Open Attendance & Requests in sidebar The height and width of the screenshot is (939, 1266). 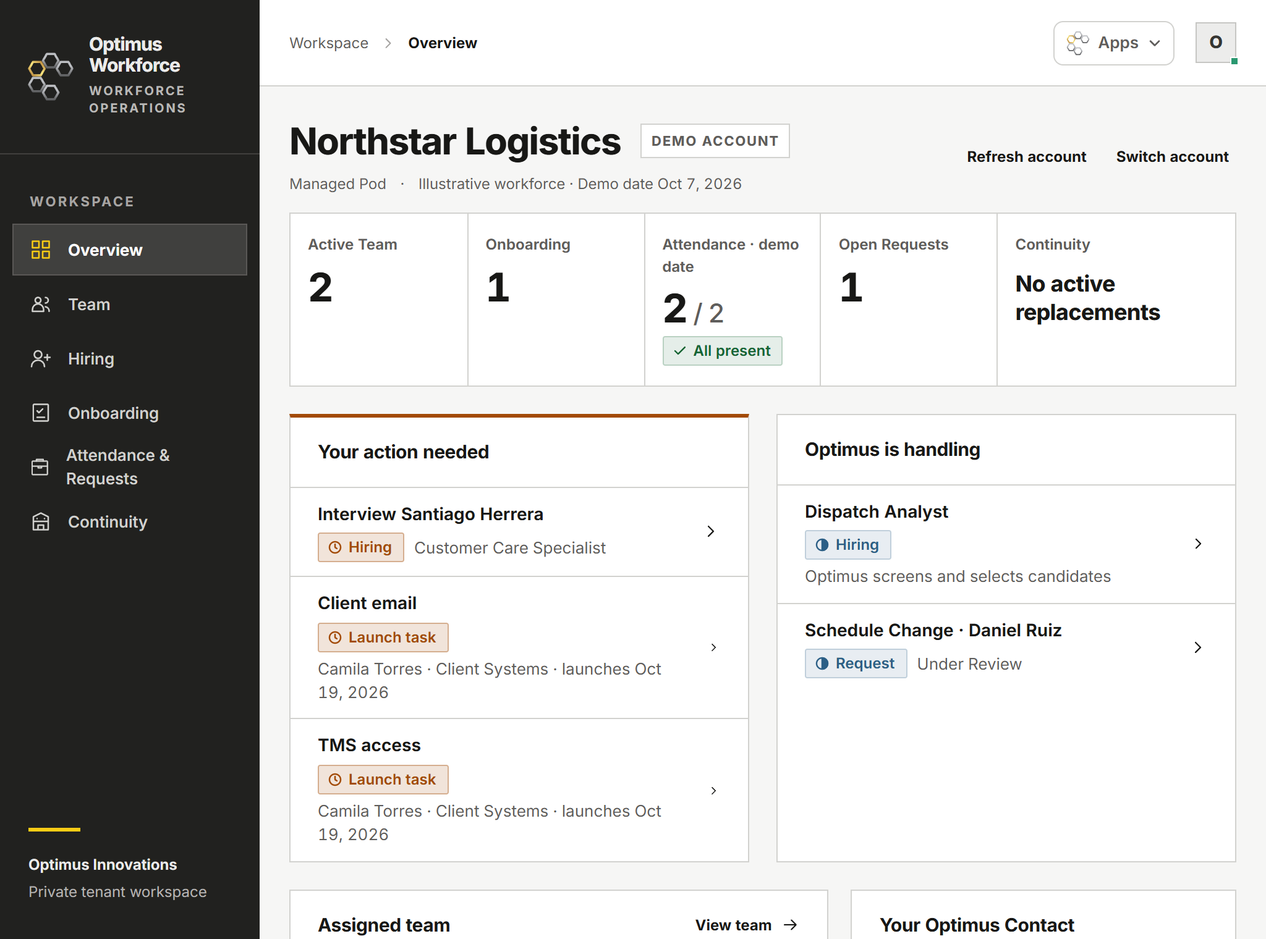click(x=130, y=467)
